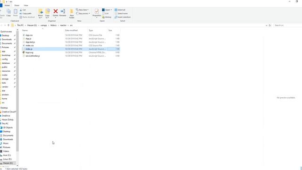Viewport: 302px width, 170px height.
Task: Select Linux (D:) drive in navigation pane
Action: (x=8, y=159)
